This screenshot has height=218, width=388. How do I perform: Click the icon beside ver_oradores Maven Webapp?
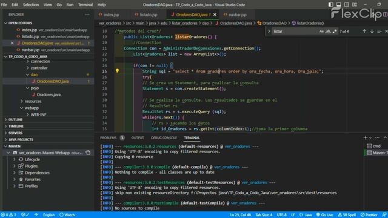pos(89,153)
